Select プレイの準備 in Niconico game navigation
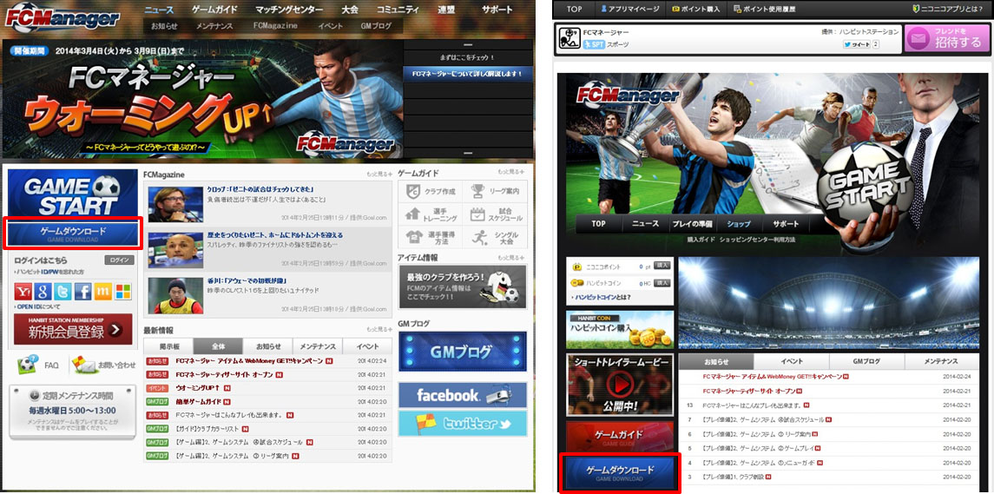 [692, 224]
